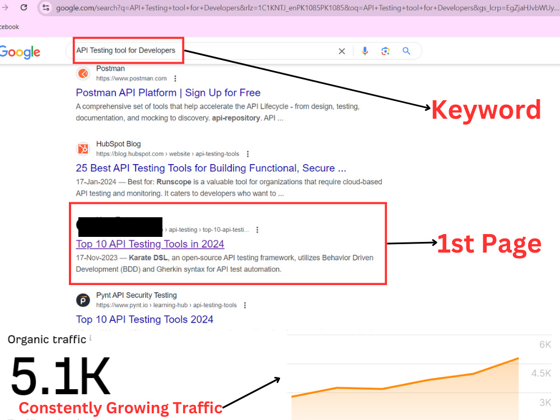Open the Facebook bookmark
The width and height of the screenshot is (560, 420).
[x=10, y=27]
